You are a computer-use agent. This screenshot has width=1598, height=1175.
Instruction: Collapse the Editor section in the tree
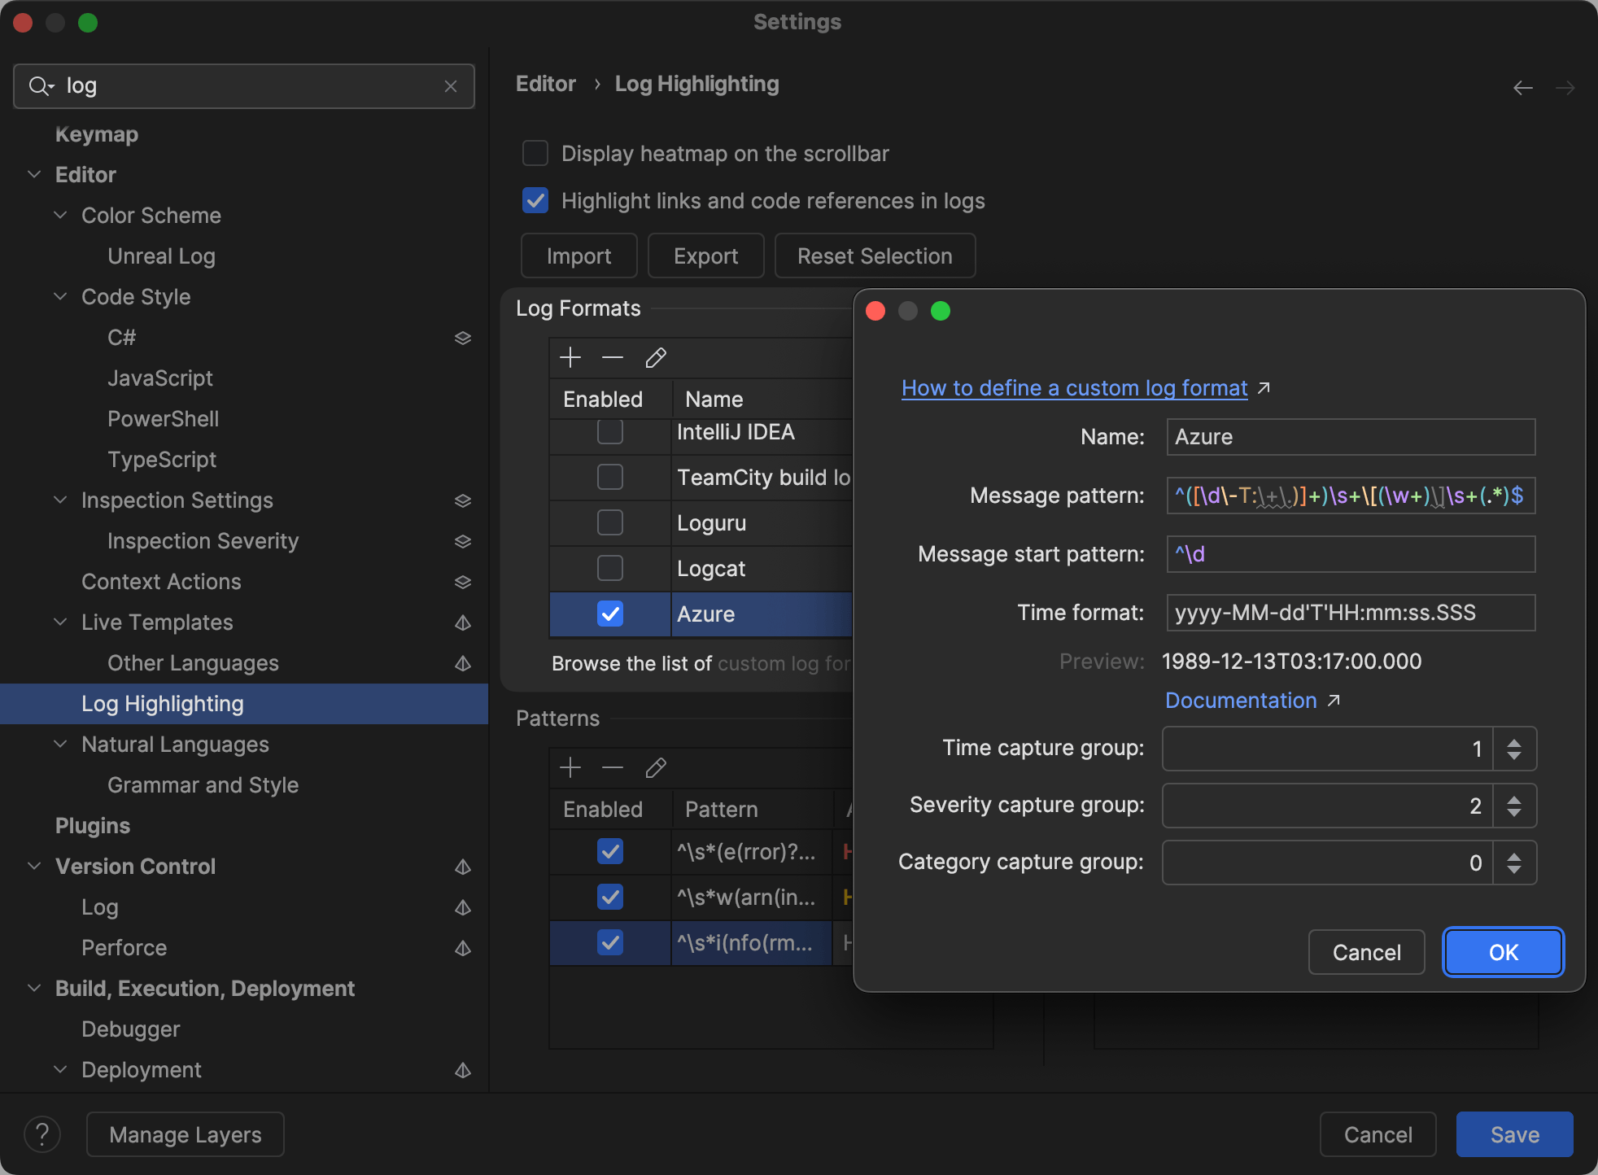point(34,174)
